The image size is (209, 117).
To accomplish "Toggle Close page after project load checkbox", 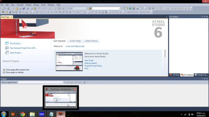I will click(4, 70).
